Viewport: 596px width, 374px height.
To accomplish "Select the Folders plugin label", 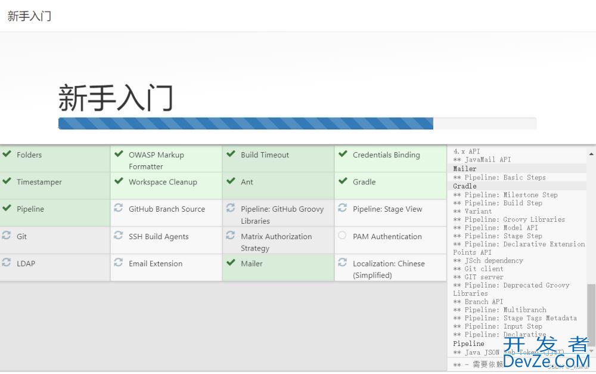I will point(29,155).
